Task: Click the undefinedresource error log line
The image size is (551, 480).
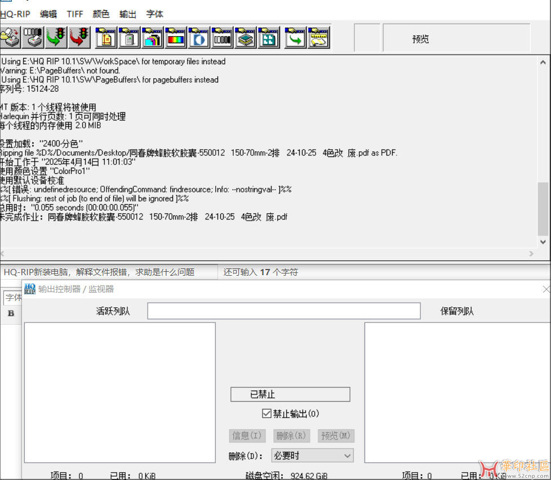Action: coord(146,190)
